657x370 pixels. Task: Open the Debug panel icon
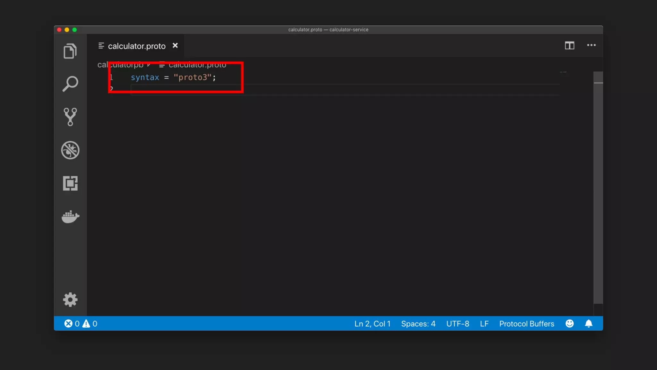click(x=70, y=150)
